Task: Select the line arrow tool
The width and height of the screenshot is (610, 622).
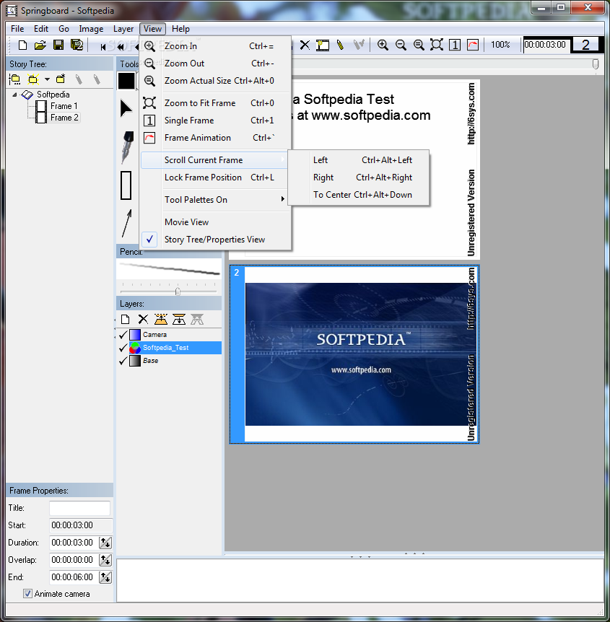Action: (x=126, y=223)
